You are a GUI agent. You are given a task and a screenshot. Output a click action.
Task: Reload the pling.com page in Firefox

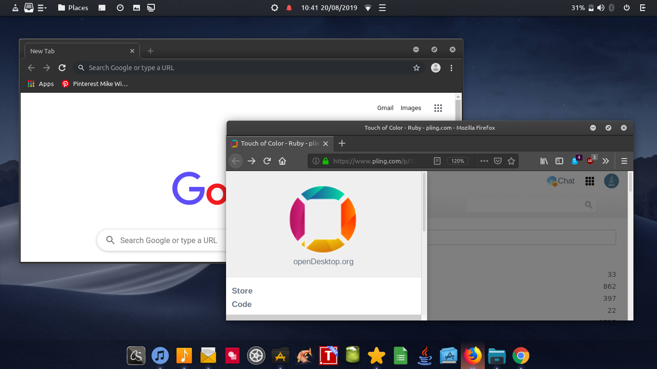click(x=267, y=161)
